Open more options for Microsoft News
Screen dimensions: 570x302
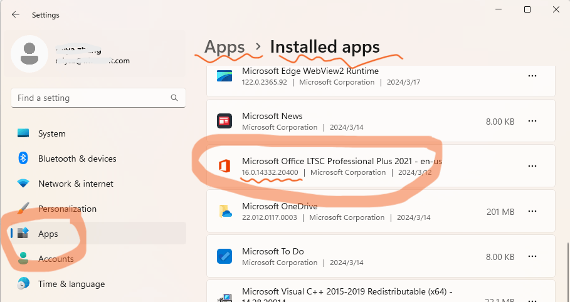click(532, 121)
